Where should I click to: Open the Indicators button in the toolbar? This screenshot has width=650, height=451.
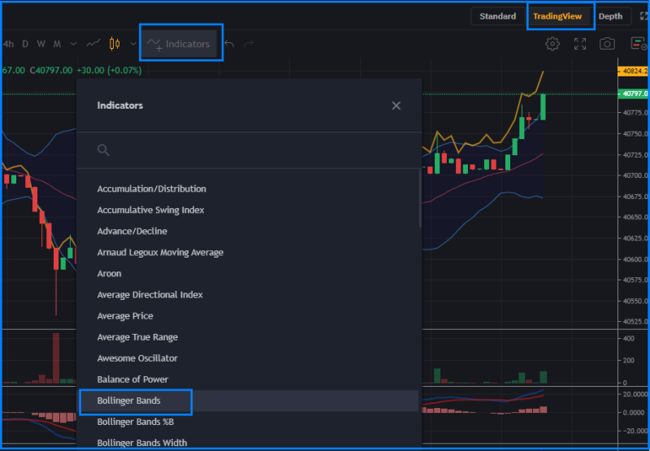coord(179,44)
